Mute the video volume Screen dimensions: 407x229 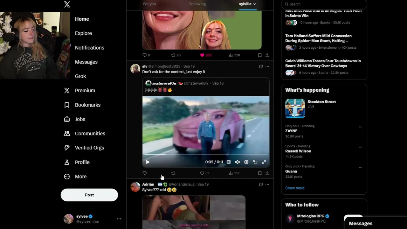click(x=237, y=162)
